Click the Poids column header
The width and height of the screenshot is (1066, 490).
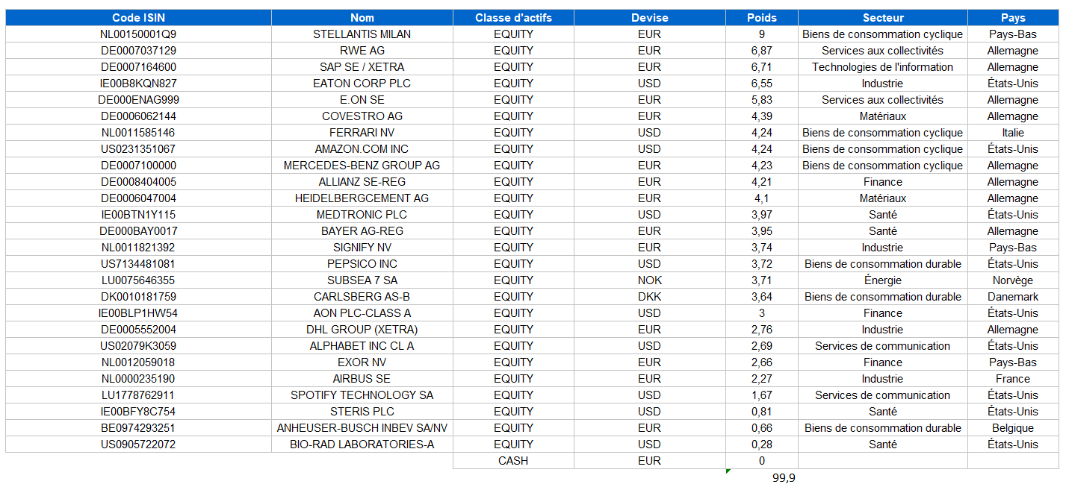point(761,18)
